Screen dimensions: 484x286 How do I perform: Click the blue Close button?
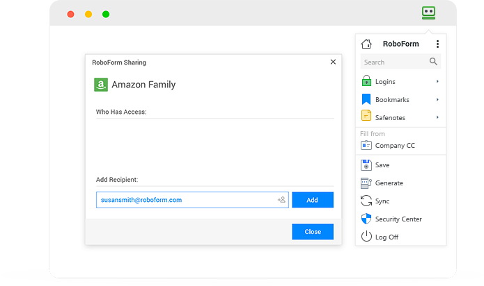click(x=313, y=232)
